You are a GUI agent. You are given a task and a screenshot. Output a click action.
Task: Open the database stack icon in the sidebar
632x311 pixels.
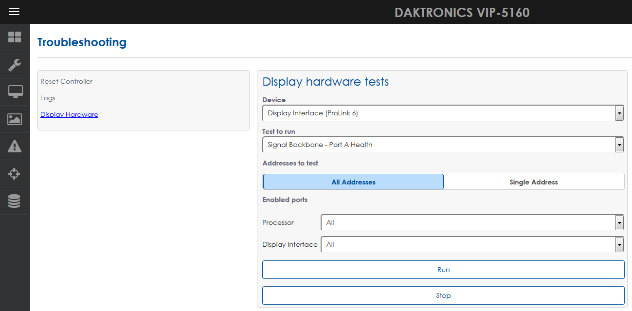[15, 201]
